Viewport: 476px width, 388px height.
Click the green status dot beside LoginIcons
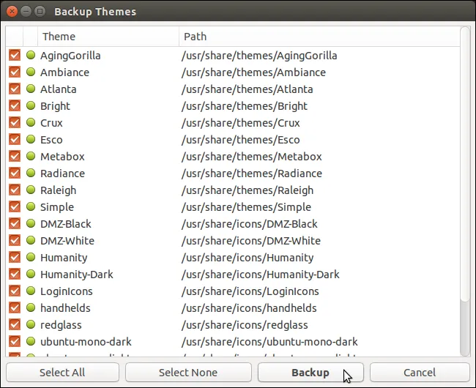(31, 291)
